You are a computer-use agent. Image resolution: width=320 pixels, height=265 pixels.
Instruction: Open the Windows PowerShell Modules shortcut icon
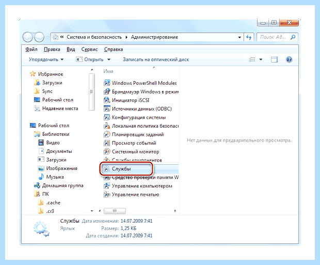coord(107,83)
